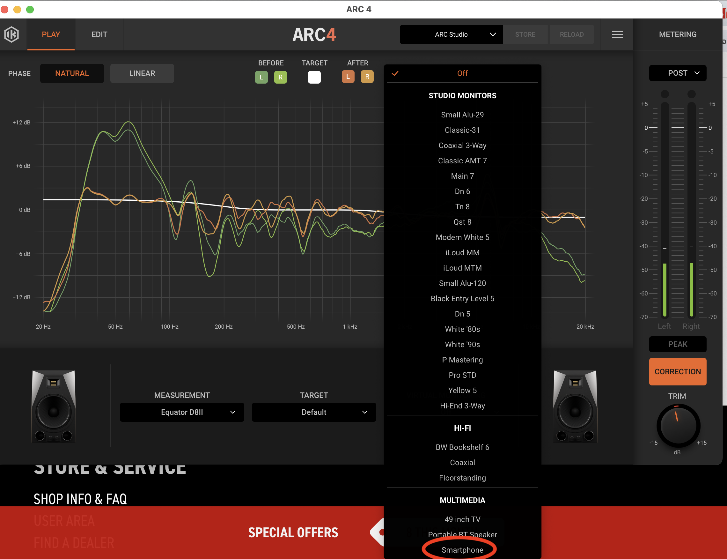Select the Tn 8 entry
The height and width of the screenshot is (559, 727).
[x=462, y=207]
